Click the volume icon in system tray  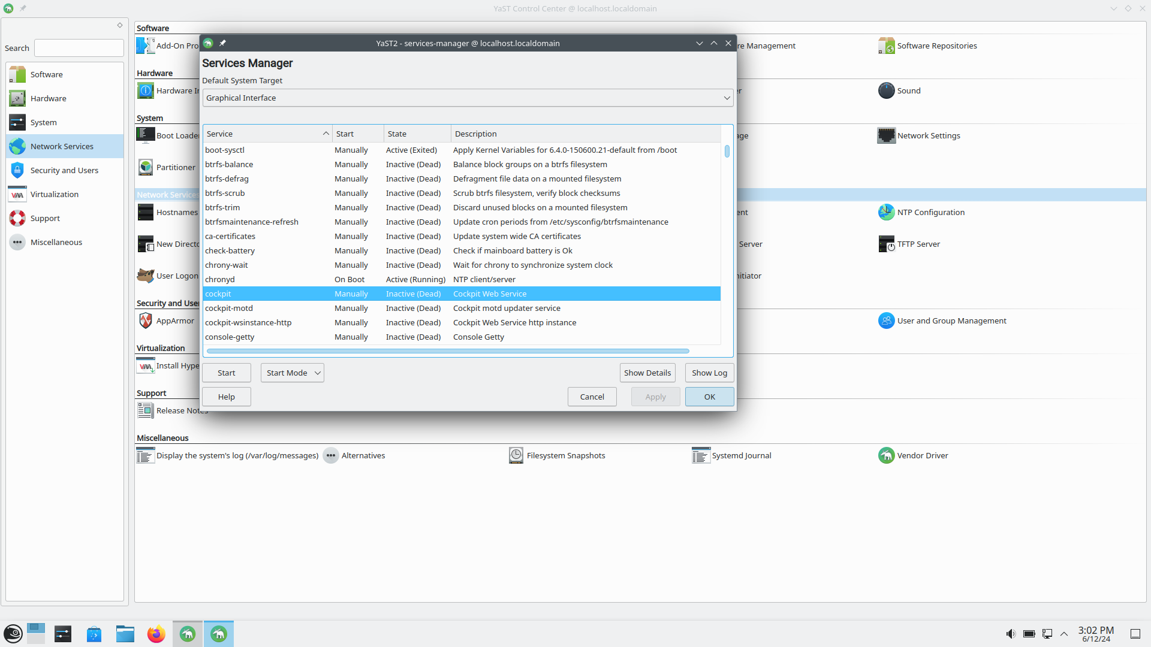1011,634
